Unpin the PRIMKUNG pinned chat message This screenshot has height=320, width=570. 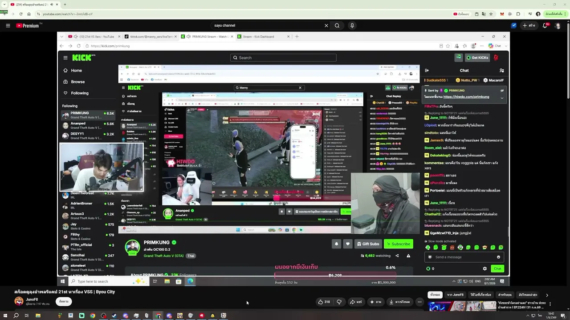[x=502, y=91]
